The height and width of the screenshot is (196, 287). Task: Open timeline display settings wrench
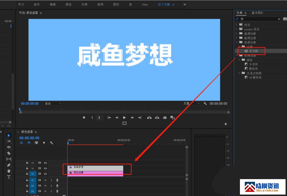51,143
